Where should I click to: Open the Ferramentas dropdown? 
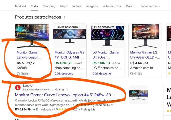click(x=150, y=6)
